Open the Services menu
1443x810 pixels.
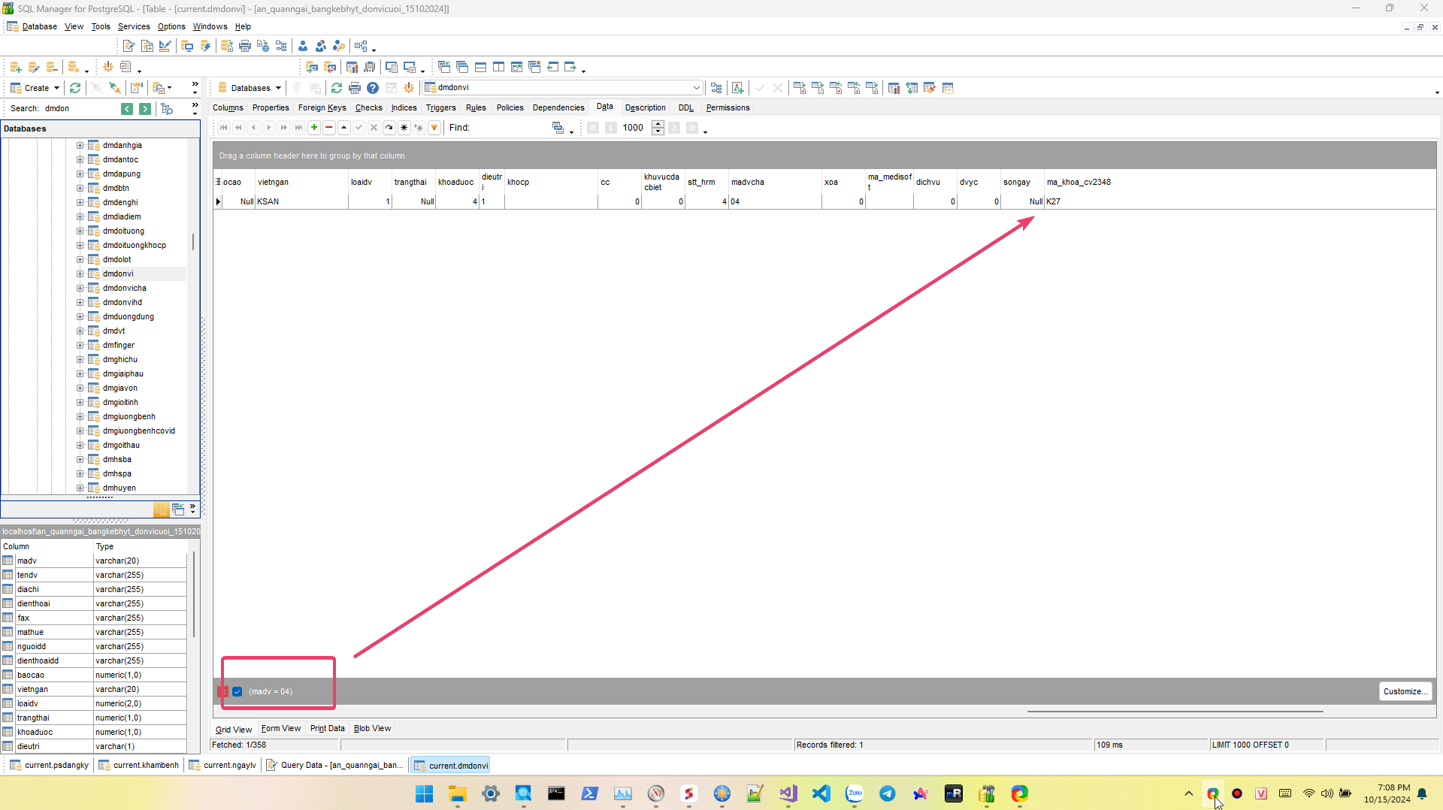pyautogui.click(x=134, y=26)
